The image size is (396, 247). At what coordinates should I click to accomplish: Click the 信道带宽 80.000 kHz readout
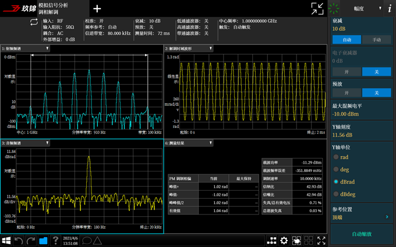[108, 33]
